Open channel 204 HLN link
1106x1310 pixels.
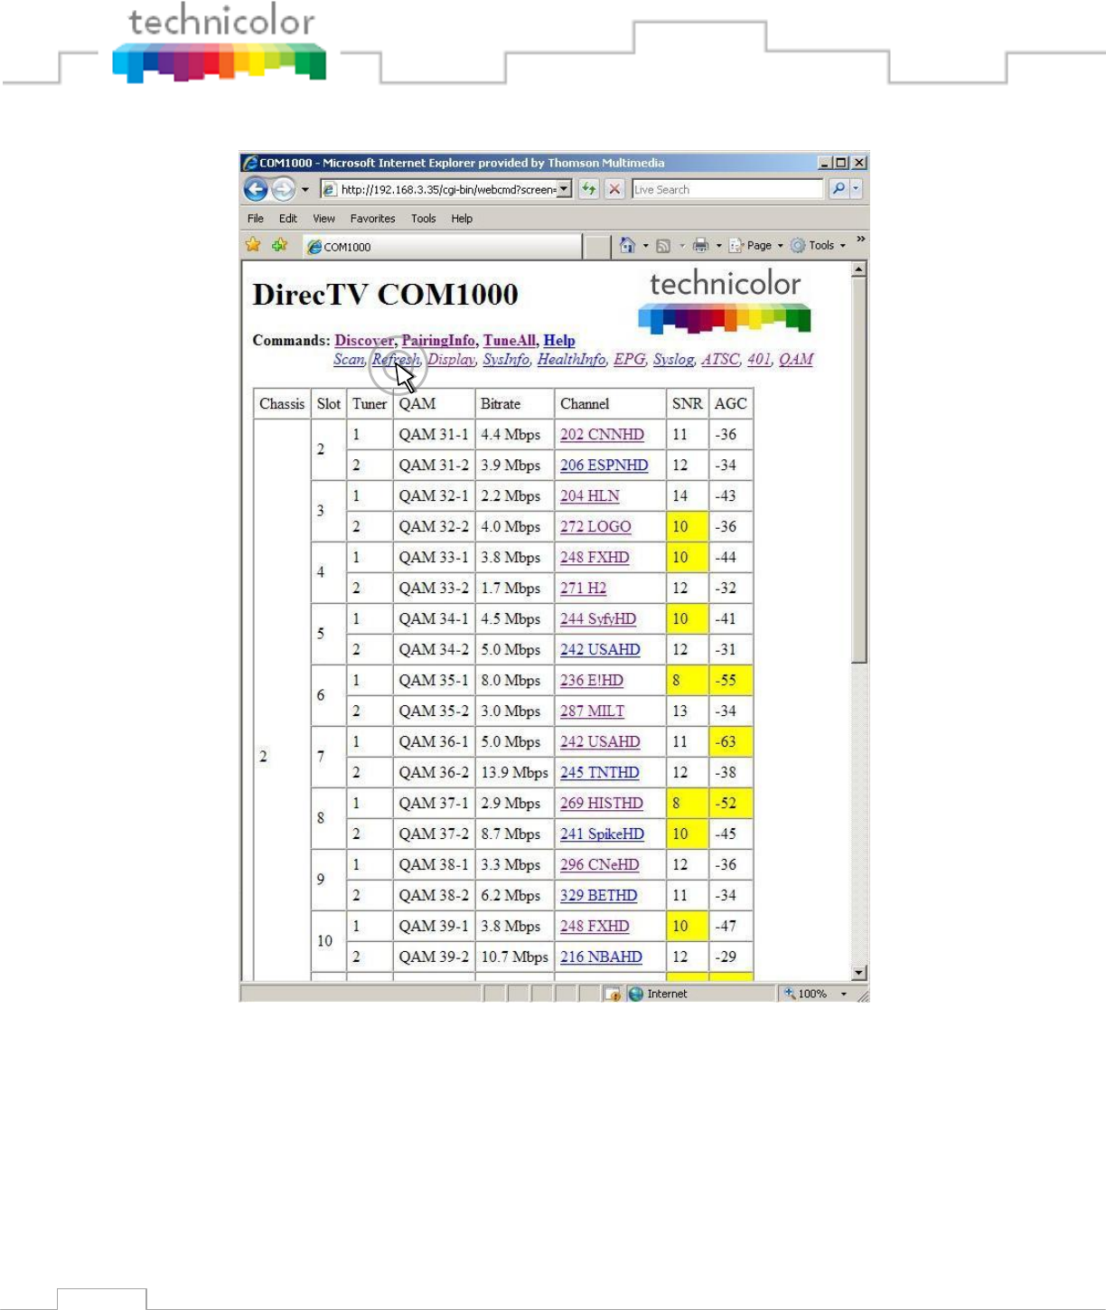589,496
